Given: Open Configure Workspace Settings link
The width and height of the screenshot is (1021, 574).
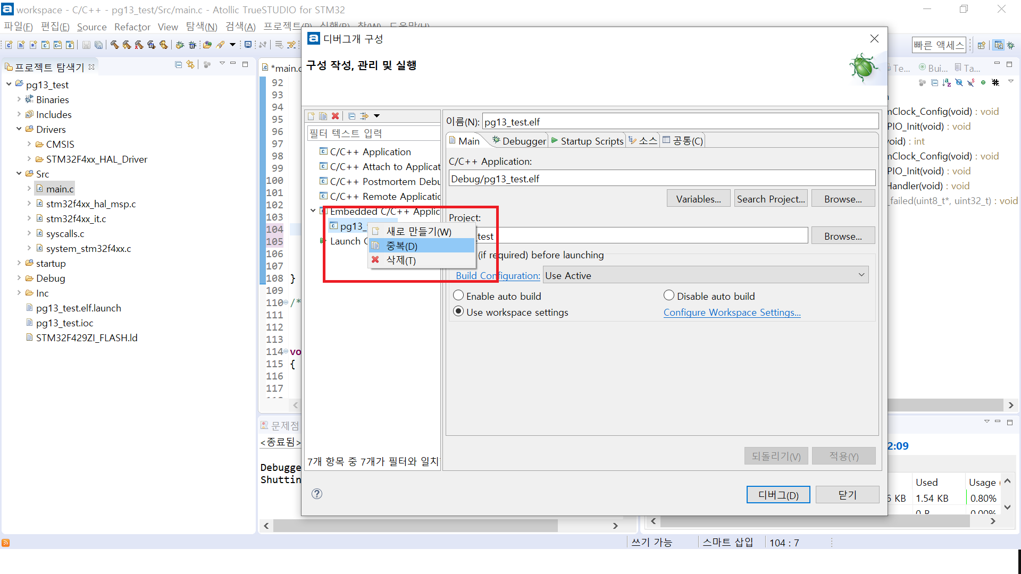Looking at the screenshot, I should click(732, 313).
